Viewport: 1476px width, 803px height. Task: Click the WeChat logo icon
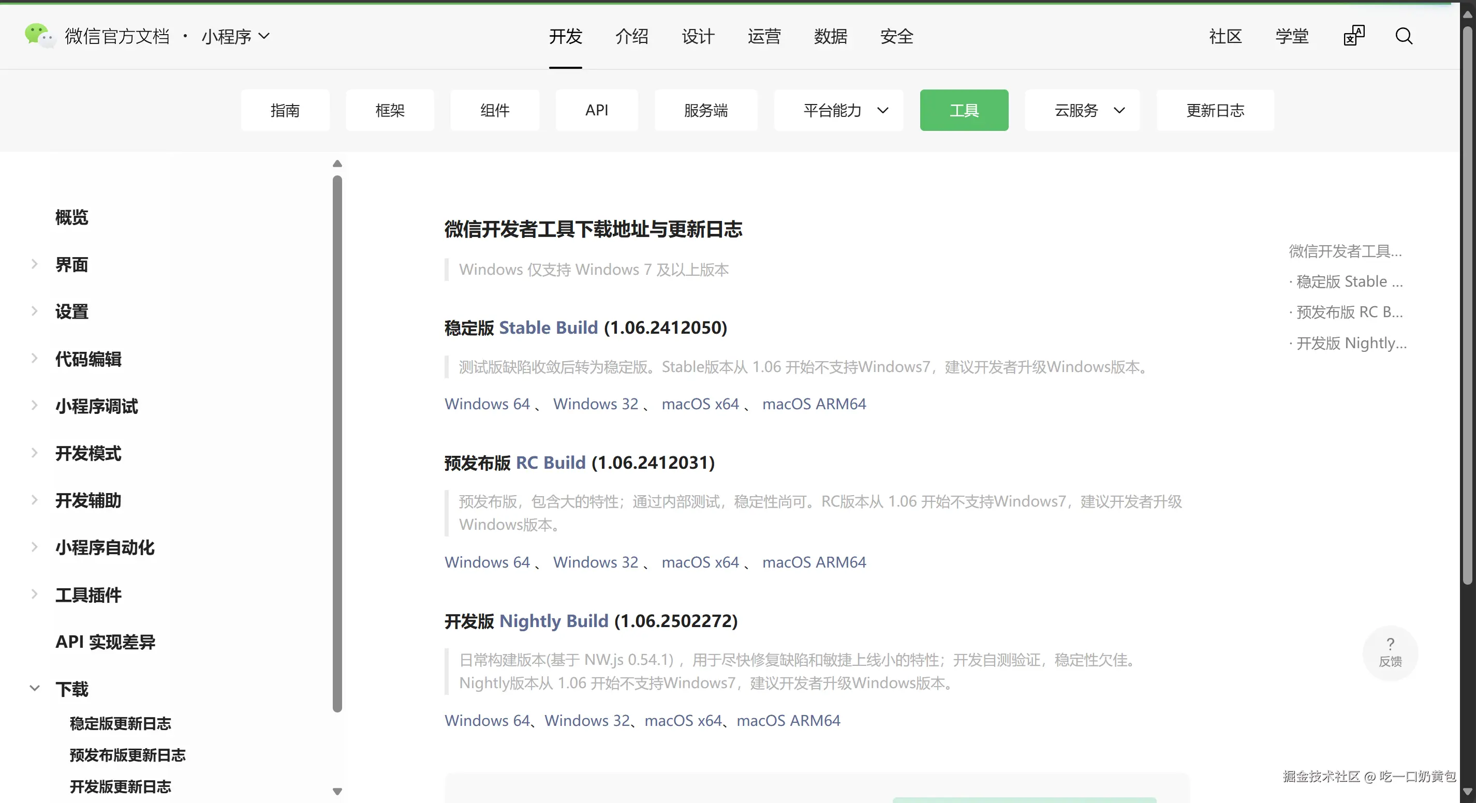click(39, 36)
